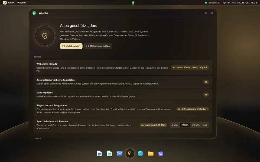Open the mail app in the dock
Image resolution: width=260 pixels, height=162 pixels.
[x=119, y=154]
